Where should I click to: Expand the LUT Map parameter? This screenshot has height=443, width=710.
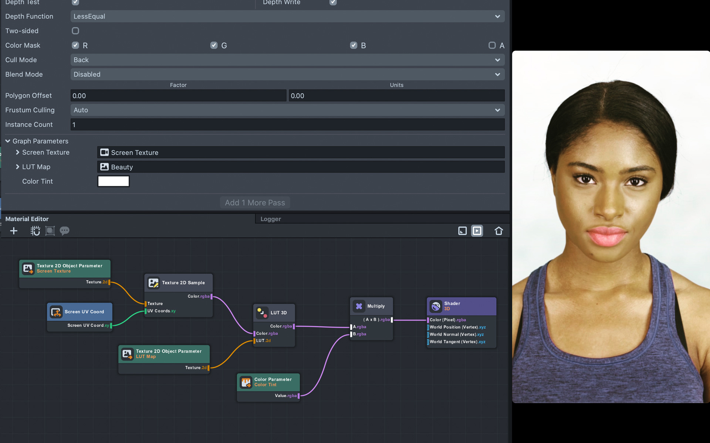click(x=17, y=167)
